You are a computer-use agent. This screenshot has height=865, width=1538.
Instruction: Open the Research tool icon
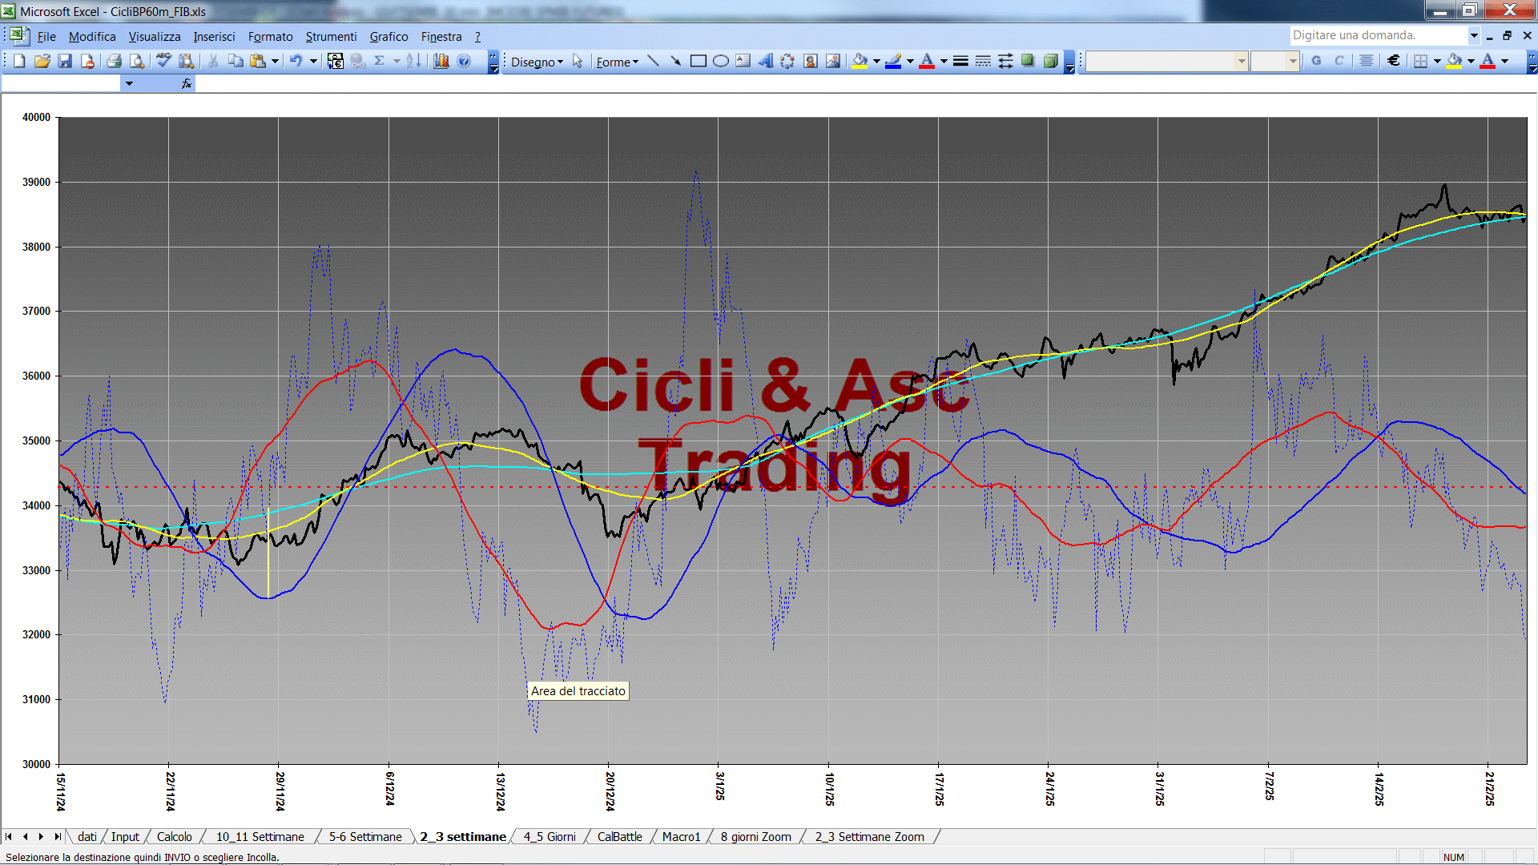(186, 62)
